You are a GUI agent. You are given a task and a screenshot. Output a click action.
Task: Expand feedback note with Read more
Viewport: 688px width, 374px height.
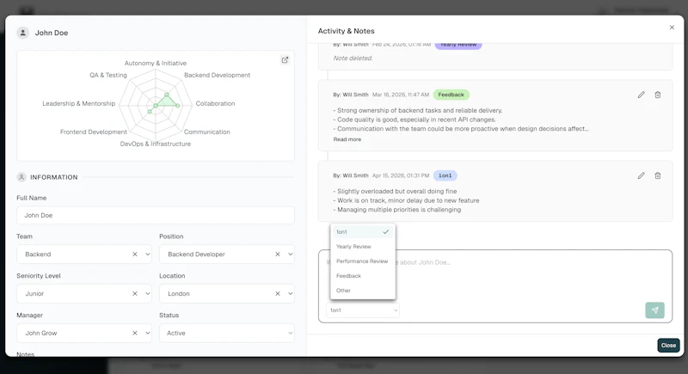(347, 139)
